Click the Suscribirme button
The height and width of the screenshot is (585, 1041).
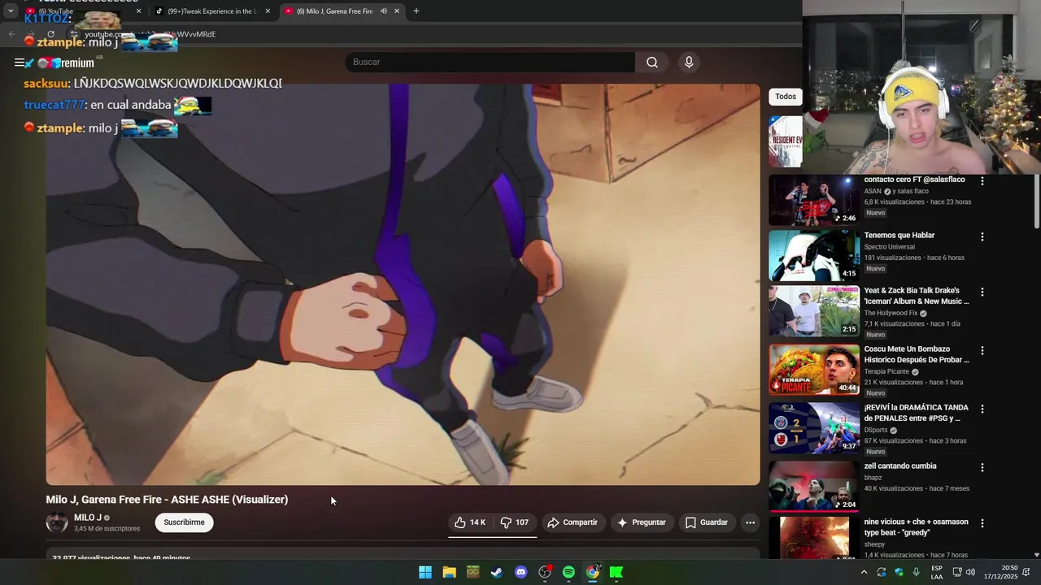(x=185, y=522)
